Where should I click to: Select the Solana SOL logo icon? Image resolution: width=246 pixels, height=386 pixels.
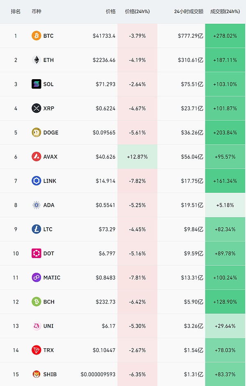(36, 84)
